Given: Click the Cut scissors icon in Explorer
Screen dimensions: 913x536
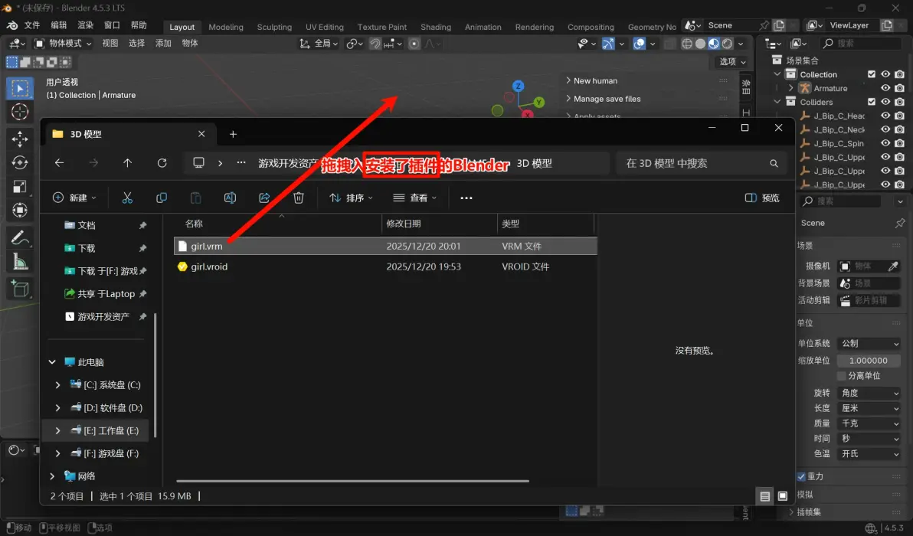Looking at the screenshot, I should 127,198.
